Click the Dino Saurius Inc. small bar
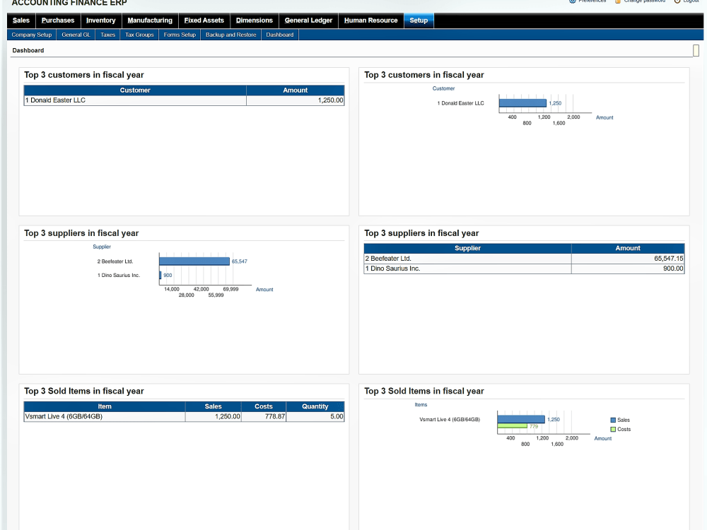This screenshot has width=707, height=530. [160, 275]
